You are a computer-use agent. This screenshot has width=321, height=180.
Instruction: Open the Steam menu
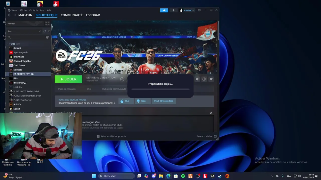click(x=13, y=10)
